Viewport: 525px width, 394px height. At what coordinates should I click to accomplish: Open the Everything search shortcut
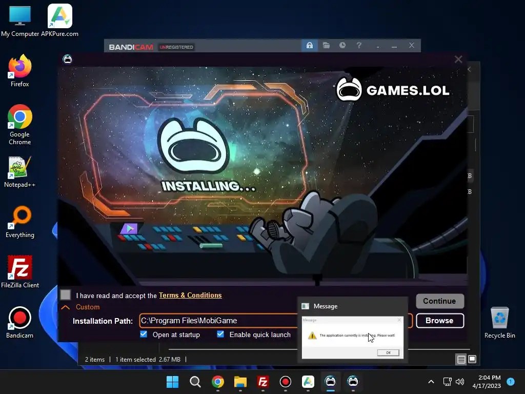click(20, 222)
